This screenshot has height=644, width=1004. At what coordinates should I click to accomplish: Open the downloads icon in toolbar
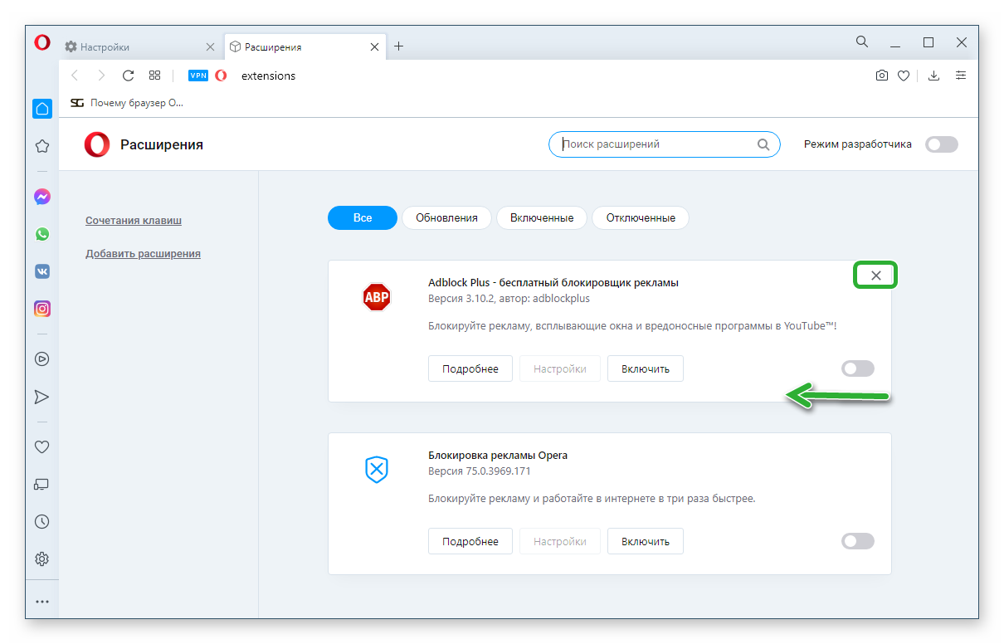(x=933, y=76)
